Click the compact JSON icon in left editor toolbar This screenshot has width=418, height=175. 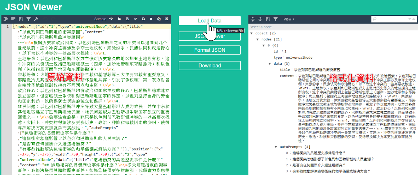pos(13,19)
